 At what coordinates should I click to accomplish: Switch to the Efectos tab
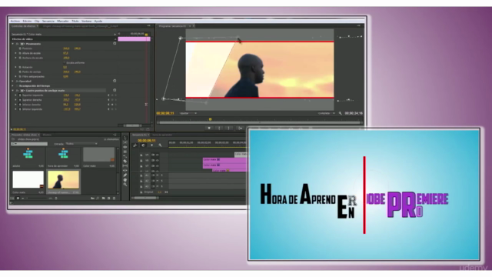coord(47,135)
